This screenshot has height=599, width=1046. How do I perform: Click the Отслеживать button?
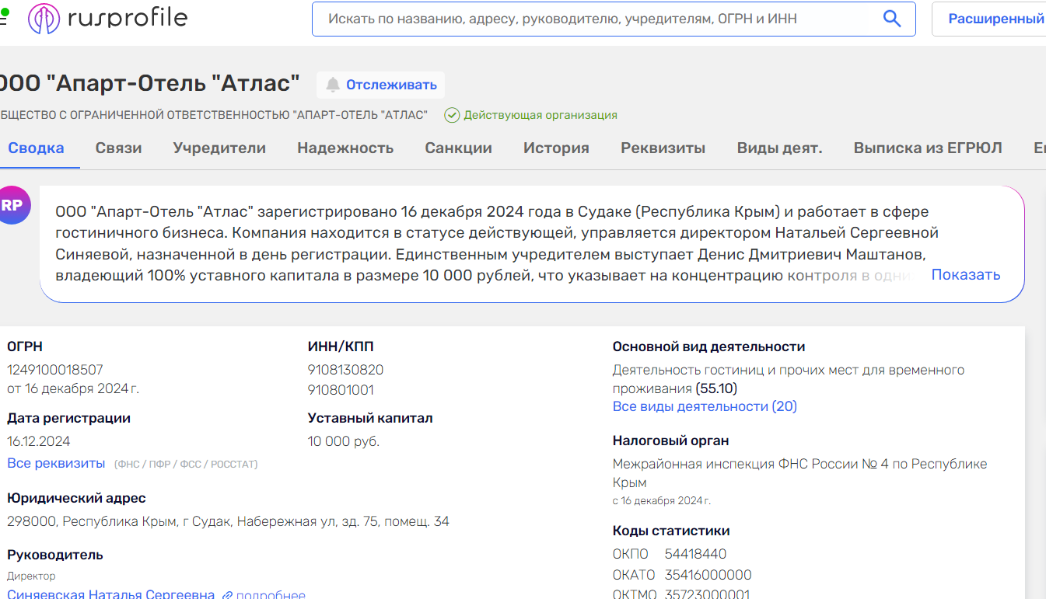click(x=380, y=85)
